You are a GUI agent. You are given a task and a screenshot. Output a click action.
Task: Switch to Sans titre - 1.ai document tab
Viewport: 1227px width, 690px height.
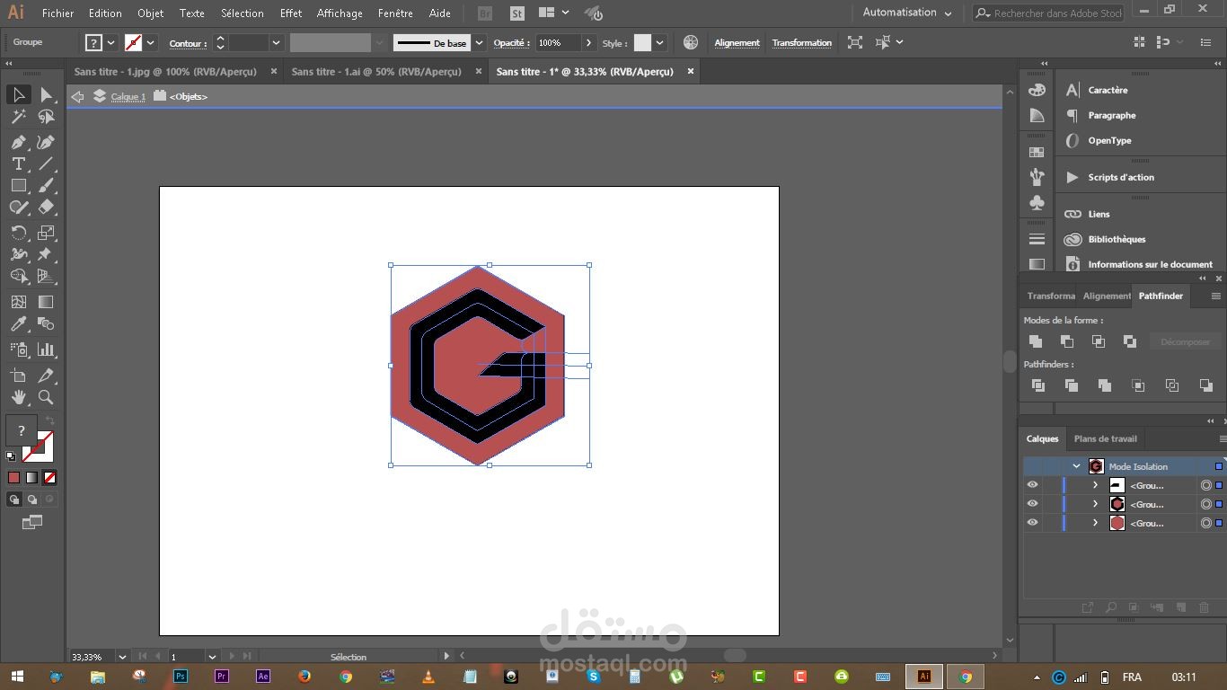(x=376, y=72)
